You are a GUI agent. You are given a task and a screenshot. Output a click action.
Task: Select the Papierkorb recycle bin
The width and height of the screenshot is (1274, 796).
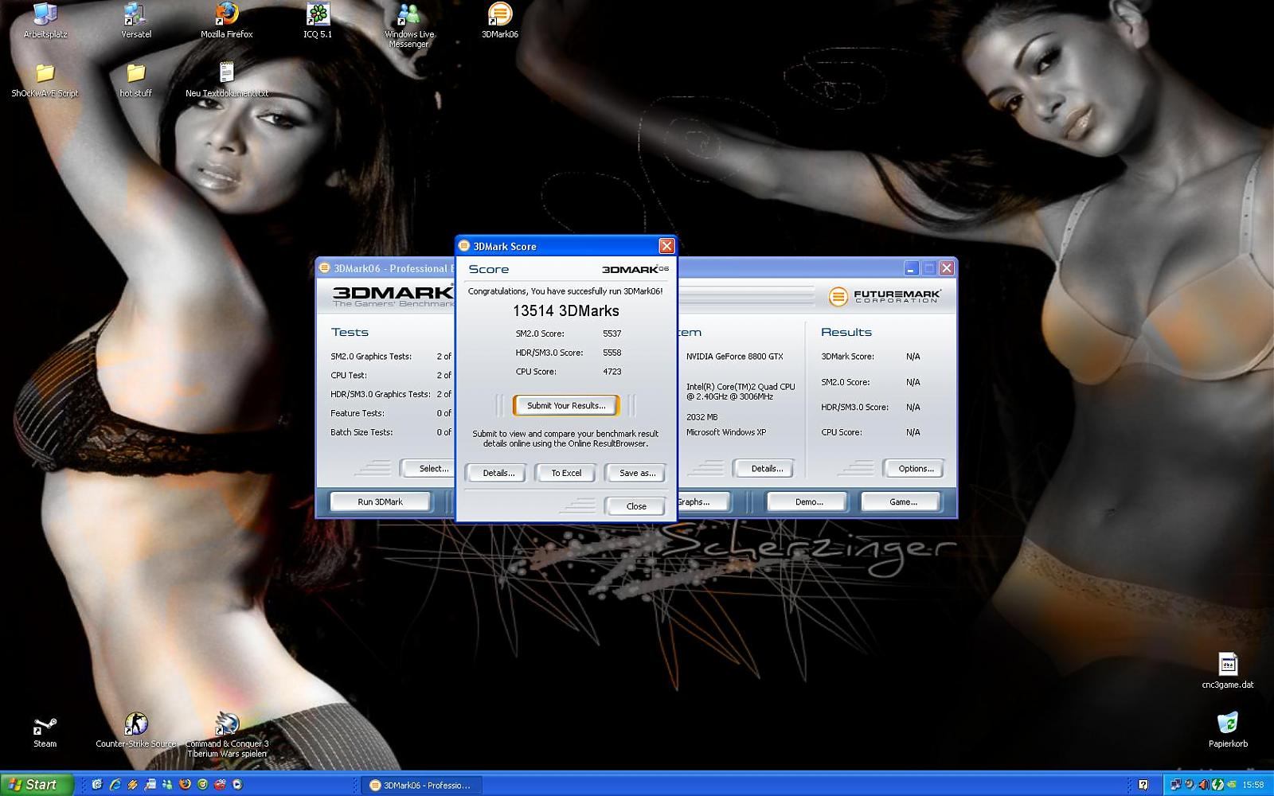click(x=1228, y=730)
